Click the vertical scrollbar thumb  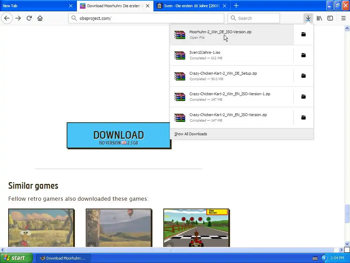(x=347, y=214)
